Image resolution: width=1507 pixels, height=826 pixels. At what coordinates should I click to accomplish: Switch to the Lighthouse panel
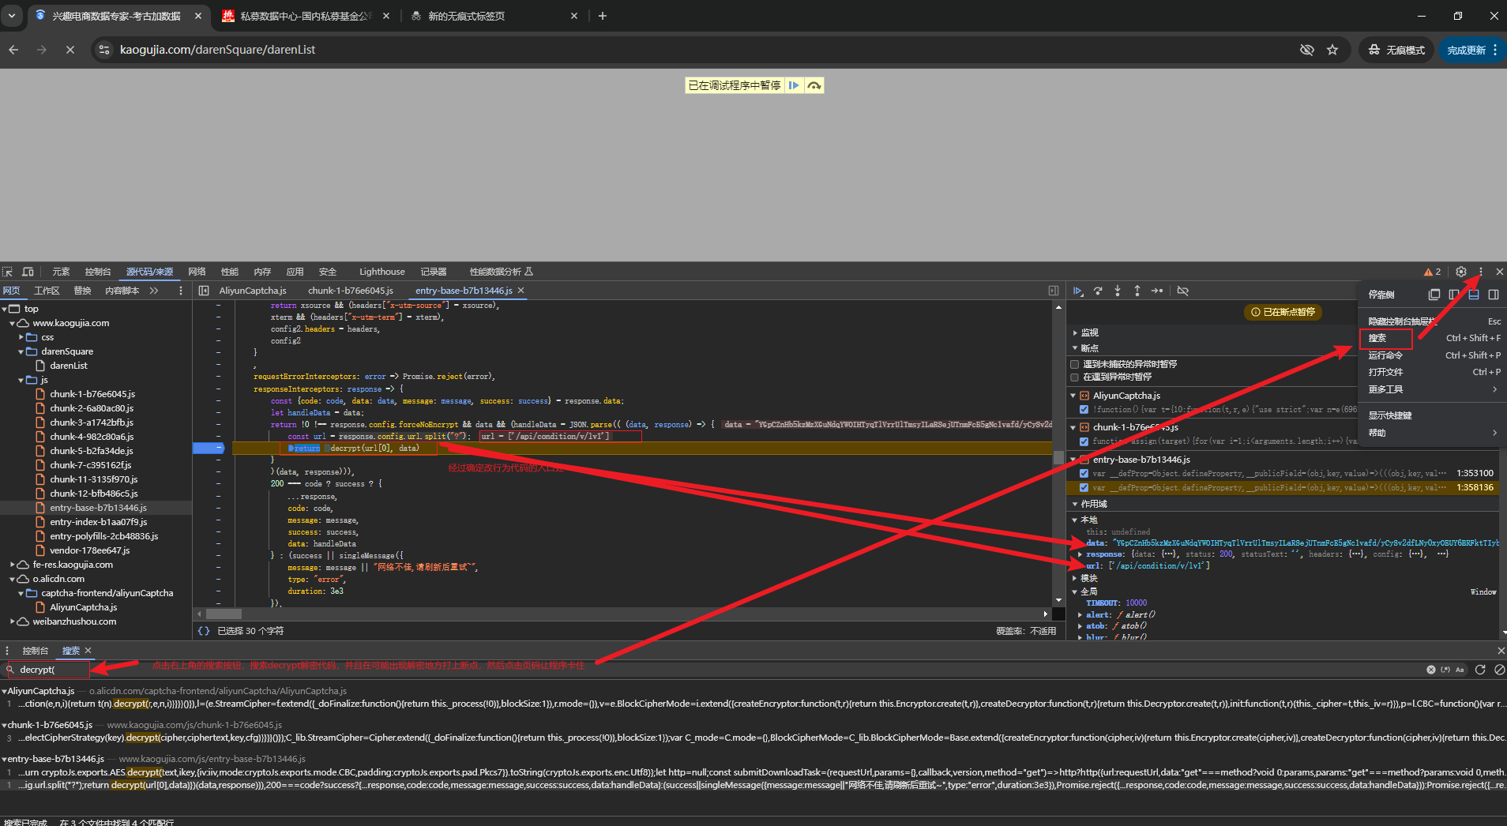point(381,272)
